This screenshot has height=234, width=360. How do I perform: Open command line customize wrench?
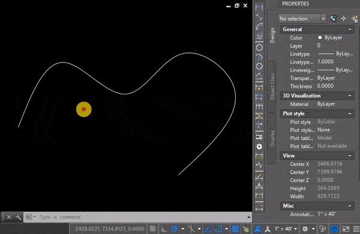pos(19,217)
